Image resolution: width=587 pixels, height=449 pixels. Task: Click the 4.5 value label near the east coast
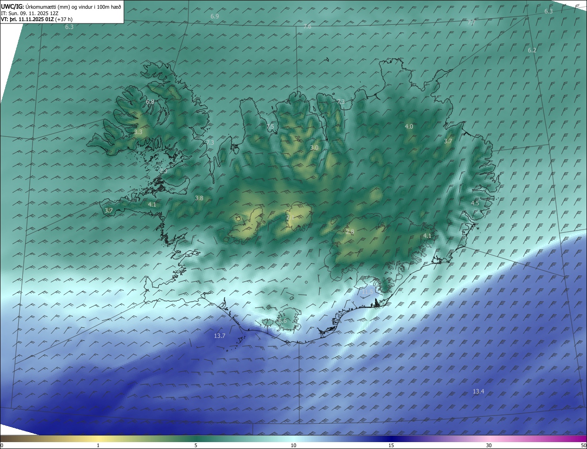475,203
